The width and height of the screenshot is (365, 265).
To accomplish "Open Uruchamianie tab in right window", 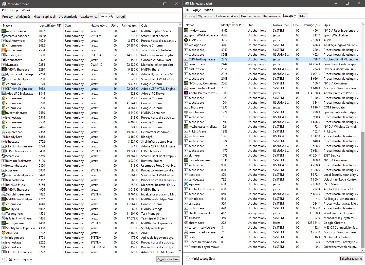I will point(250,16).
